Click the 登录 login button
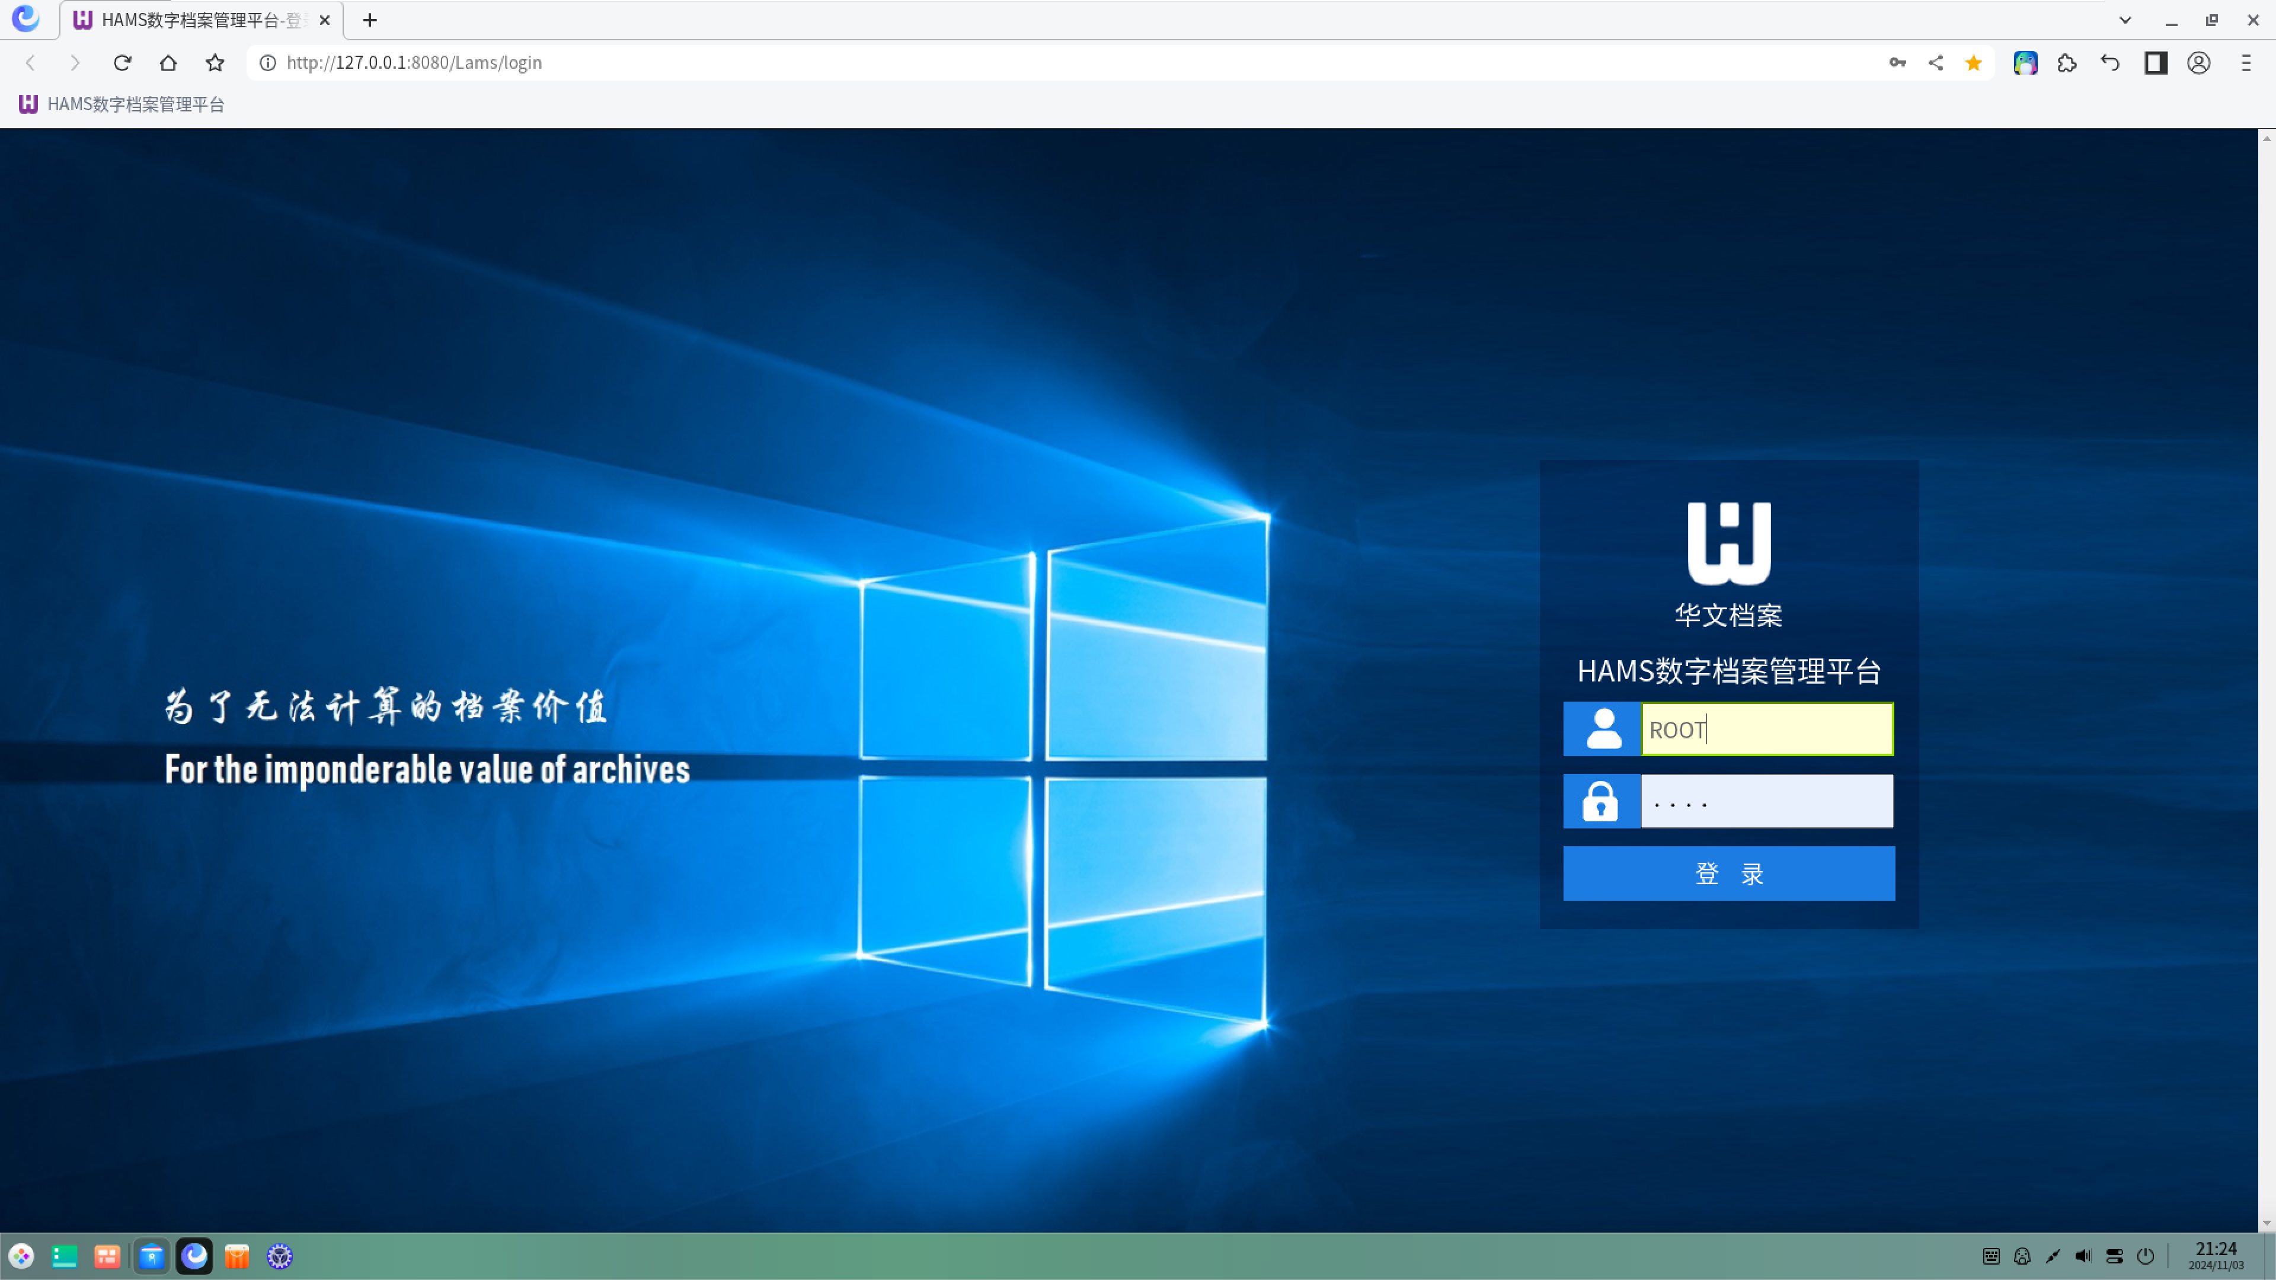Image resolution: width=2276 pixels, height=1280 pixels. 1728,873
